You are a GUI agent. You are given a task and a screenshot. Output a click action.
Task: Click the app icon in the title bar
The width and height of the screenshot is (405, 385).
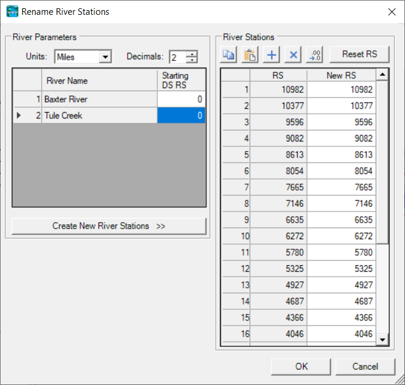pyautogui.click(x=12, y=12)
